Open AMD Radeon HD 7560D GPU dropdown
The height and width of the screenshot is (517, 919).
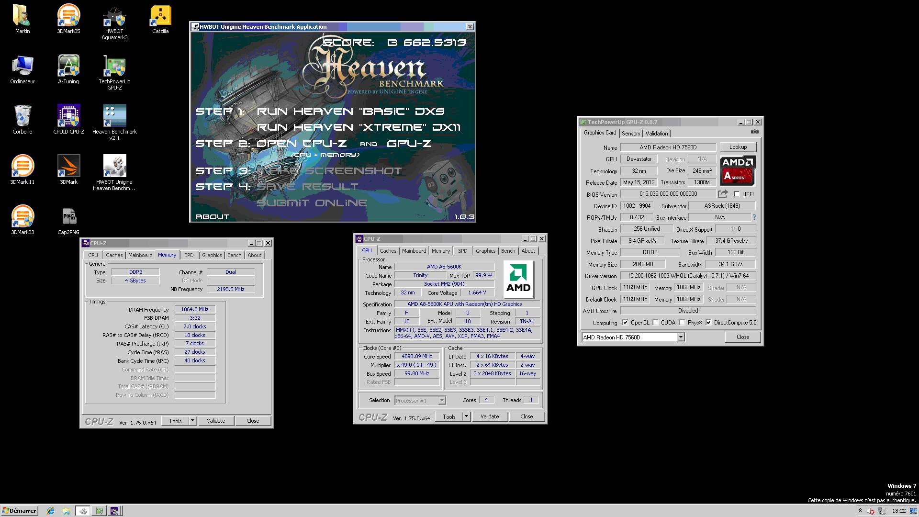681,337
